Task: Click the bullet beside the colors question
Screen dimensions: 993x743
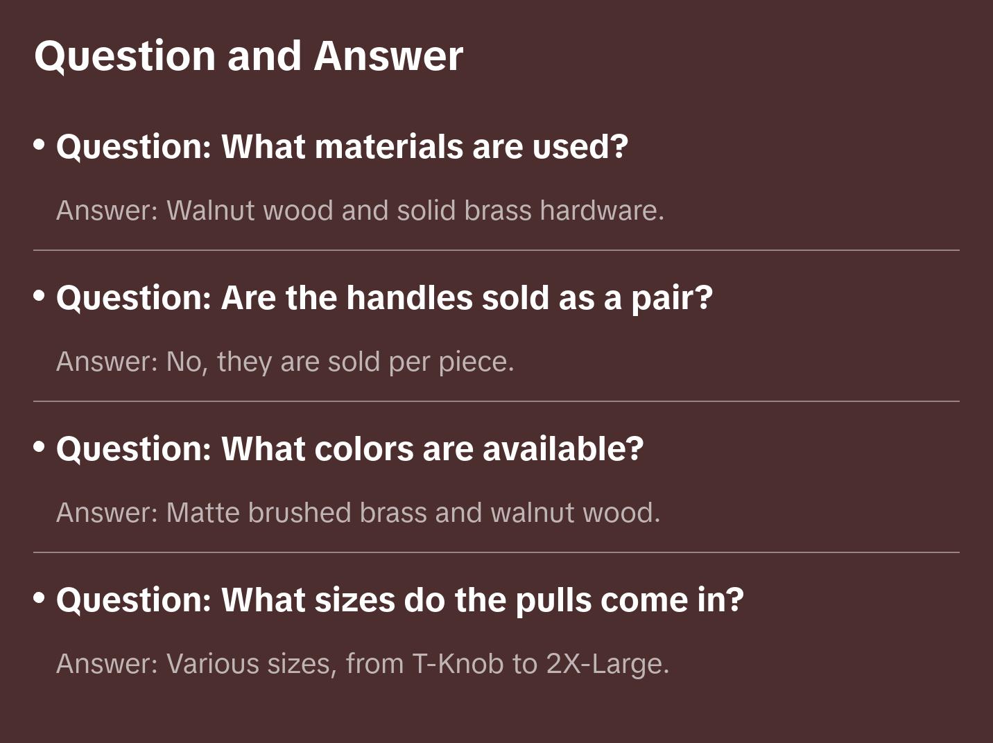Action: [40, 447]
